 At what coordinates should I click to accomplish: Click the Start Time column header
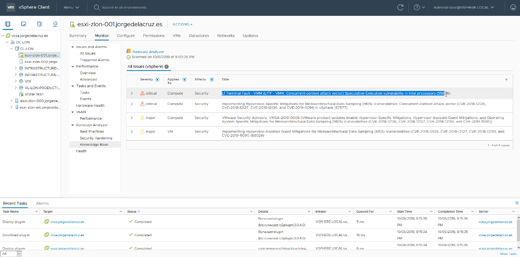coord(404,211)
